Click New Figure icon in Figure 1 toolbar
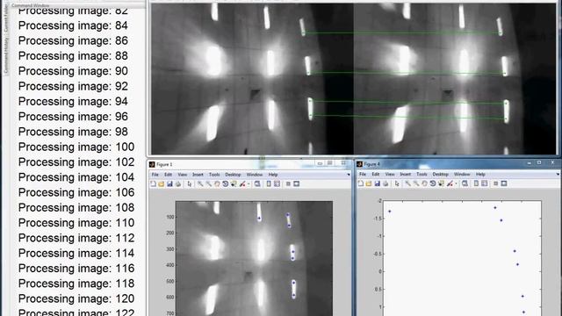 (153, 183)
